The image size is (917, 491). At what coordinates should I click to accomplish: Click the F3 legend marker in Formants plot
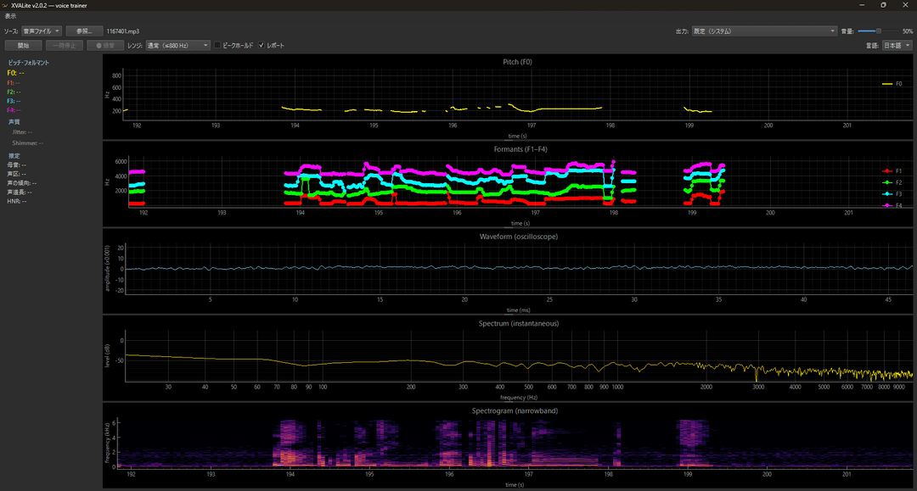887,194
